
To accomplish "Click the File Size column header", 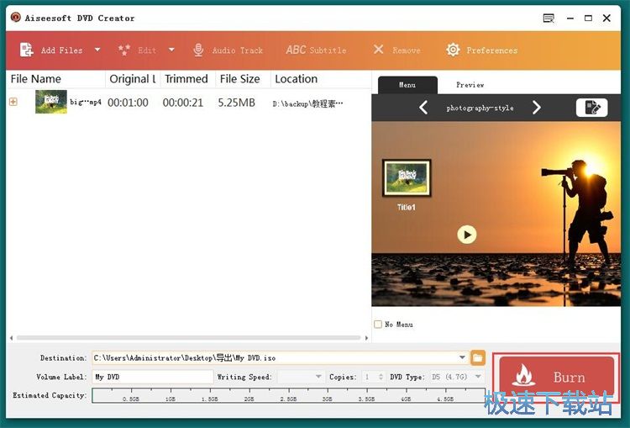I will click(x=243, y=79).
